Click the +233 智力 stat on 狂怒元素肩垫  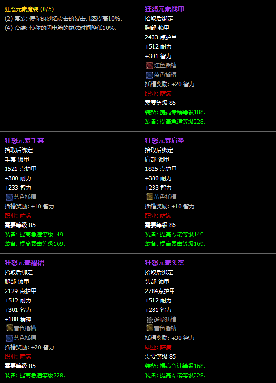(x=159, y=188)
